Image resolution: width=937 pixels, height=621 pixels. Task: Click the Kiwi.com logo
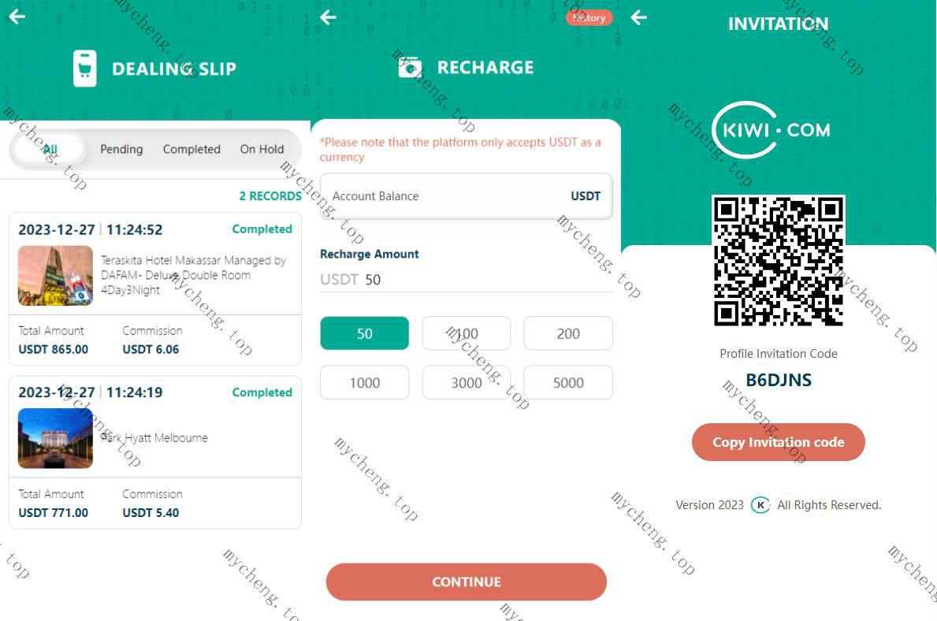[x=772, y=130]
